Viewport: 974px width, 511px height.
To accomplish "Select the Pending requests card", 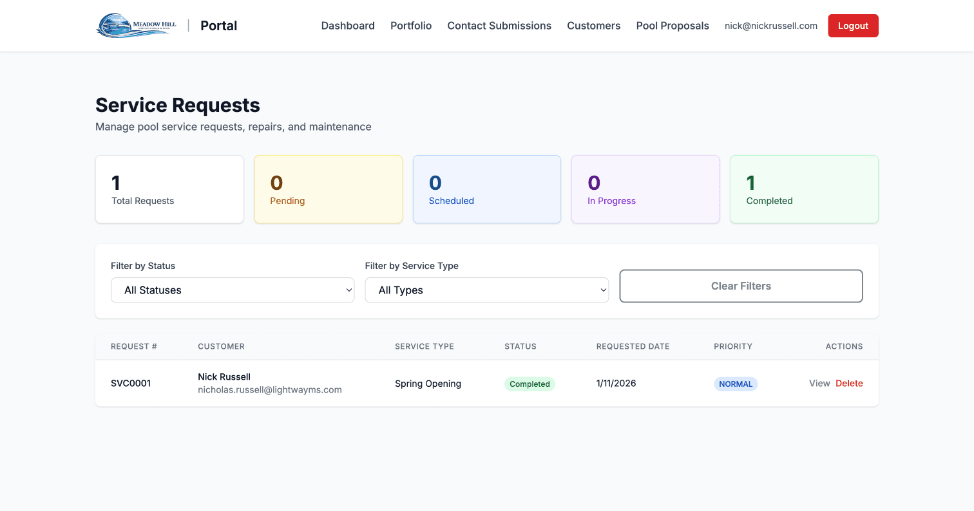I will pos(328,189).
